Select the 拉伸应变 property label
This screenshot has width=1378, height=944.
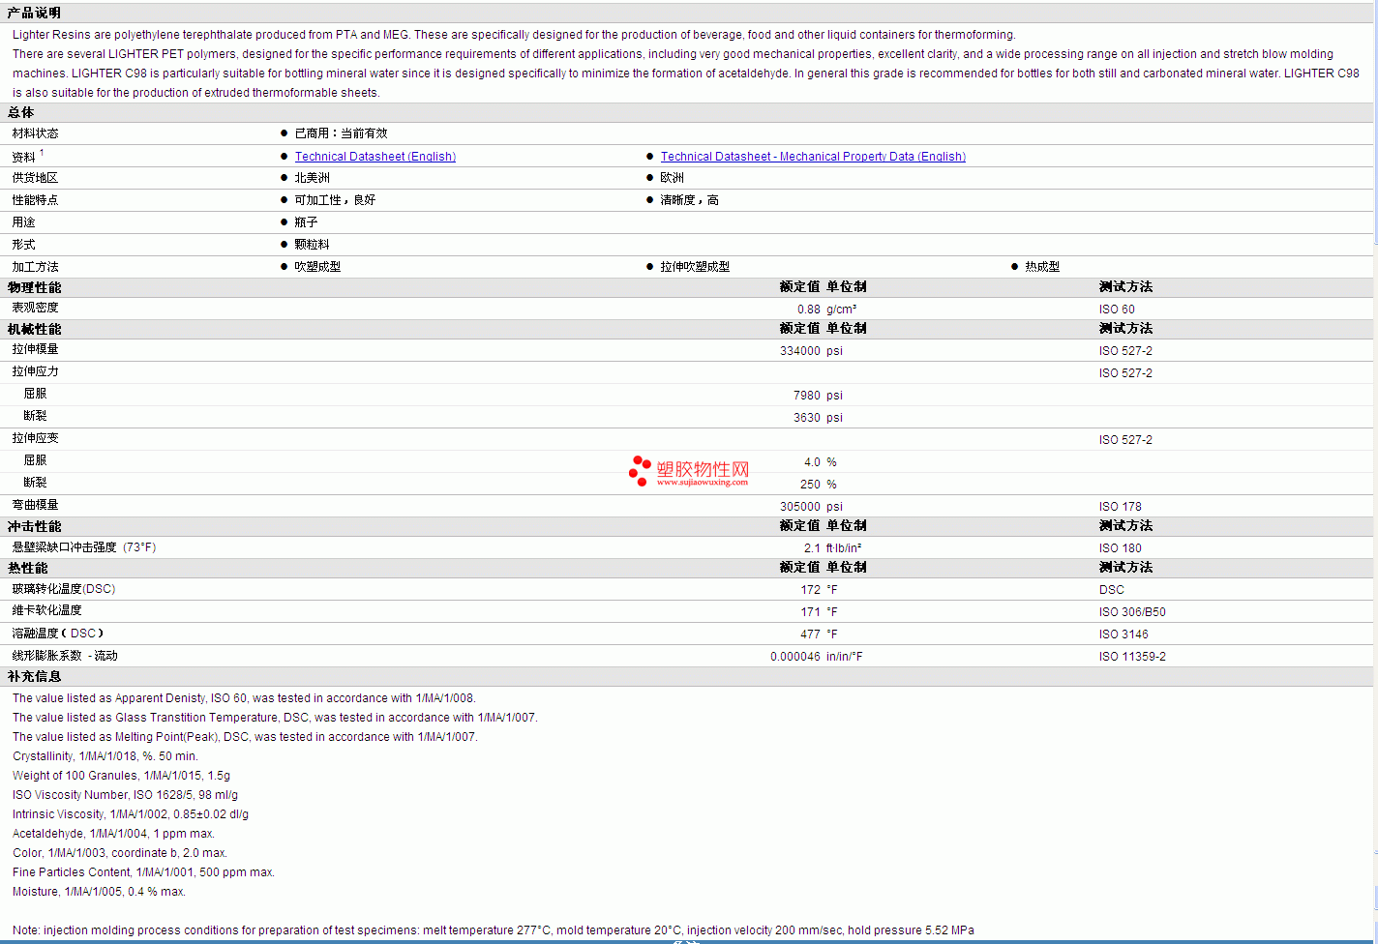coord(35,438)
